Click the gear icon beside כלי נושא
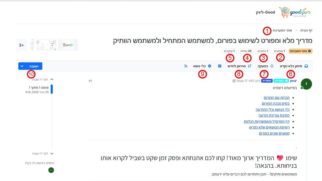 point(209,66)
